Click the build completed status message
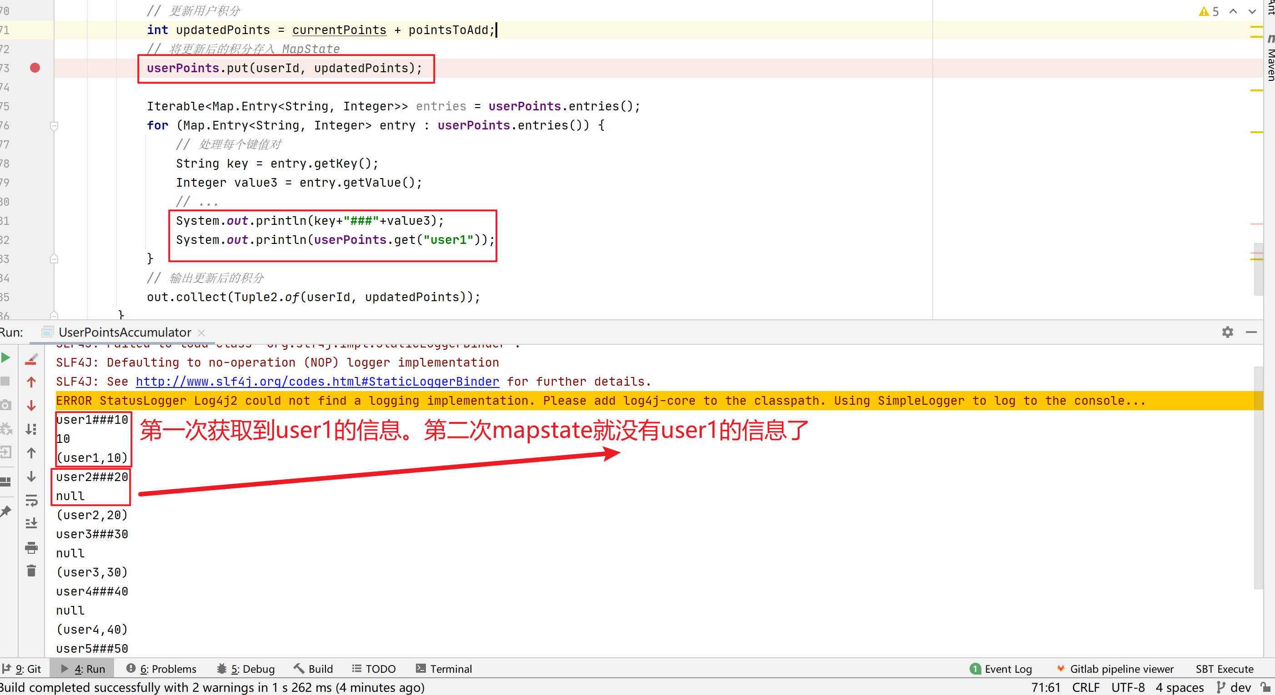This screenshot has width=1275, height=695. [x=212, y=687]
